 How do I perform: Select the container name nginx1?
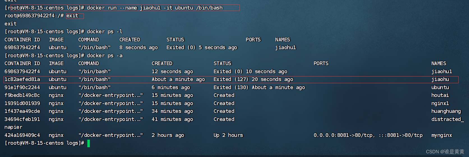(x=440, y=103)
